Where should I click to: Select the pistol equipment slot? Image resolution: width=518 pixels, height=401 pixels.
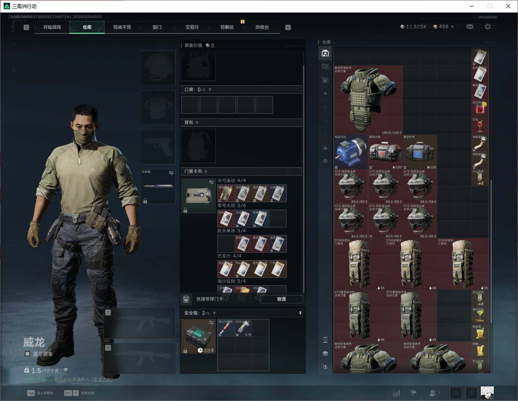click(158, 147)
